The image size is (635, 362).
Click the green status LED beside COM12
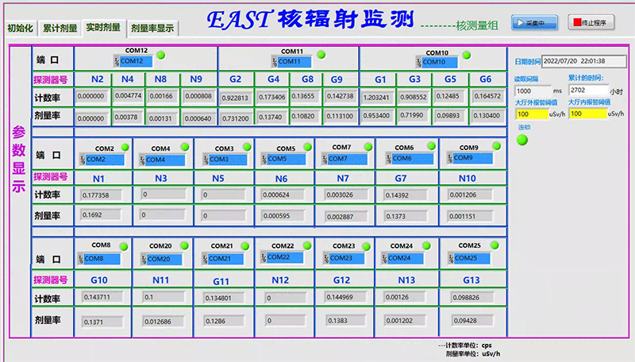pos(161,55)
